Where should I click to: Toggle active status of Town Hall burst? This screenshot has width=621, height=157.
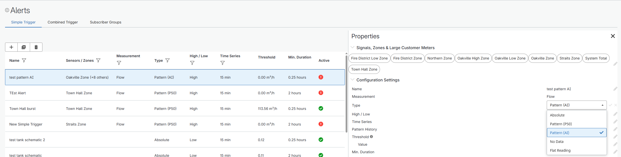[x=321, y=108]
